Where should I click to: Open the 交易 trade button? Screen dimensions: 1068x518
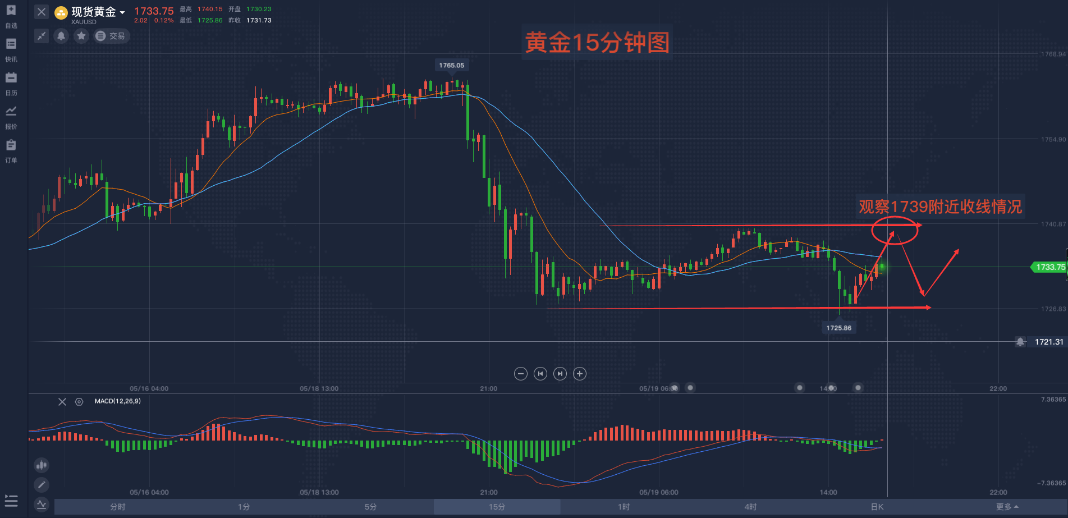(x=111, y=36)
